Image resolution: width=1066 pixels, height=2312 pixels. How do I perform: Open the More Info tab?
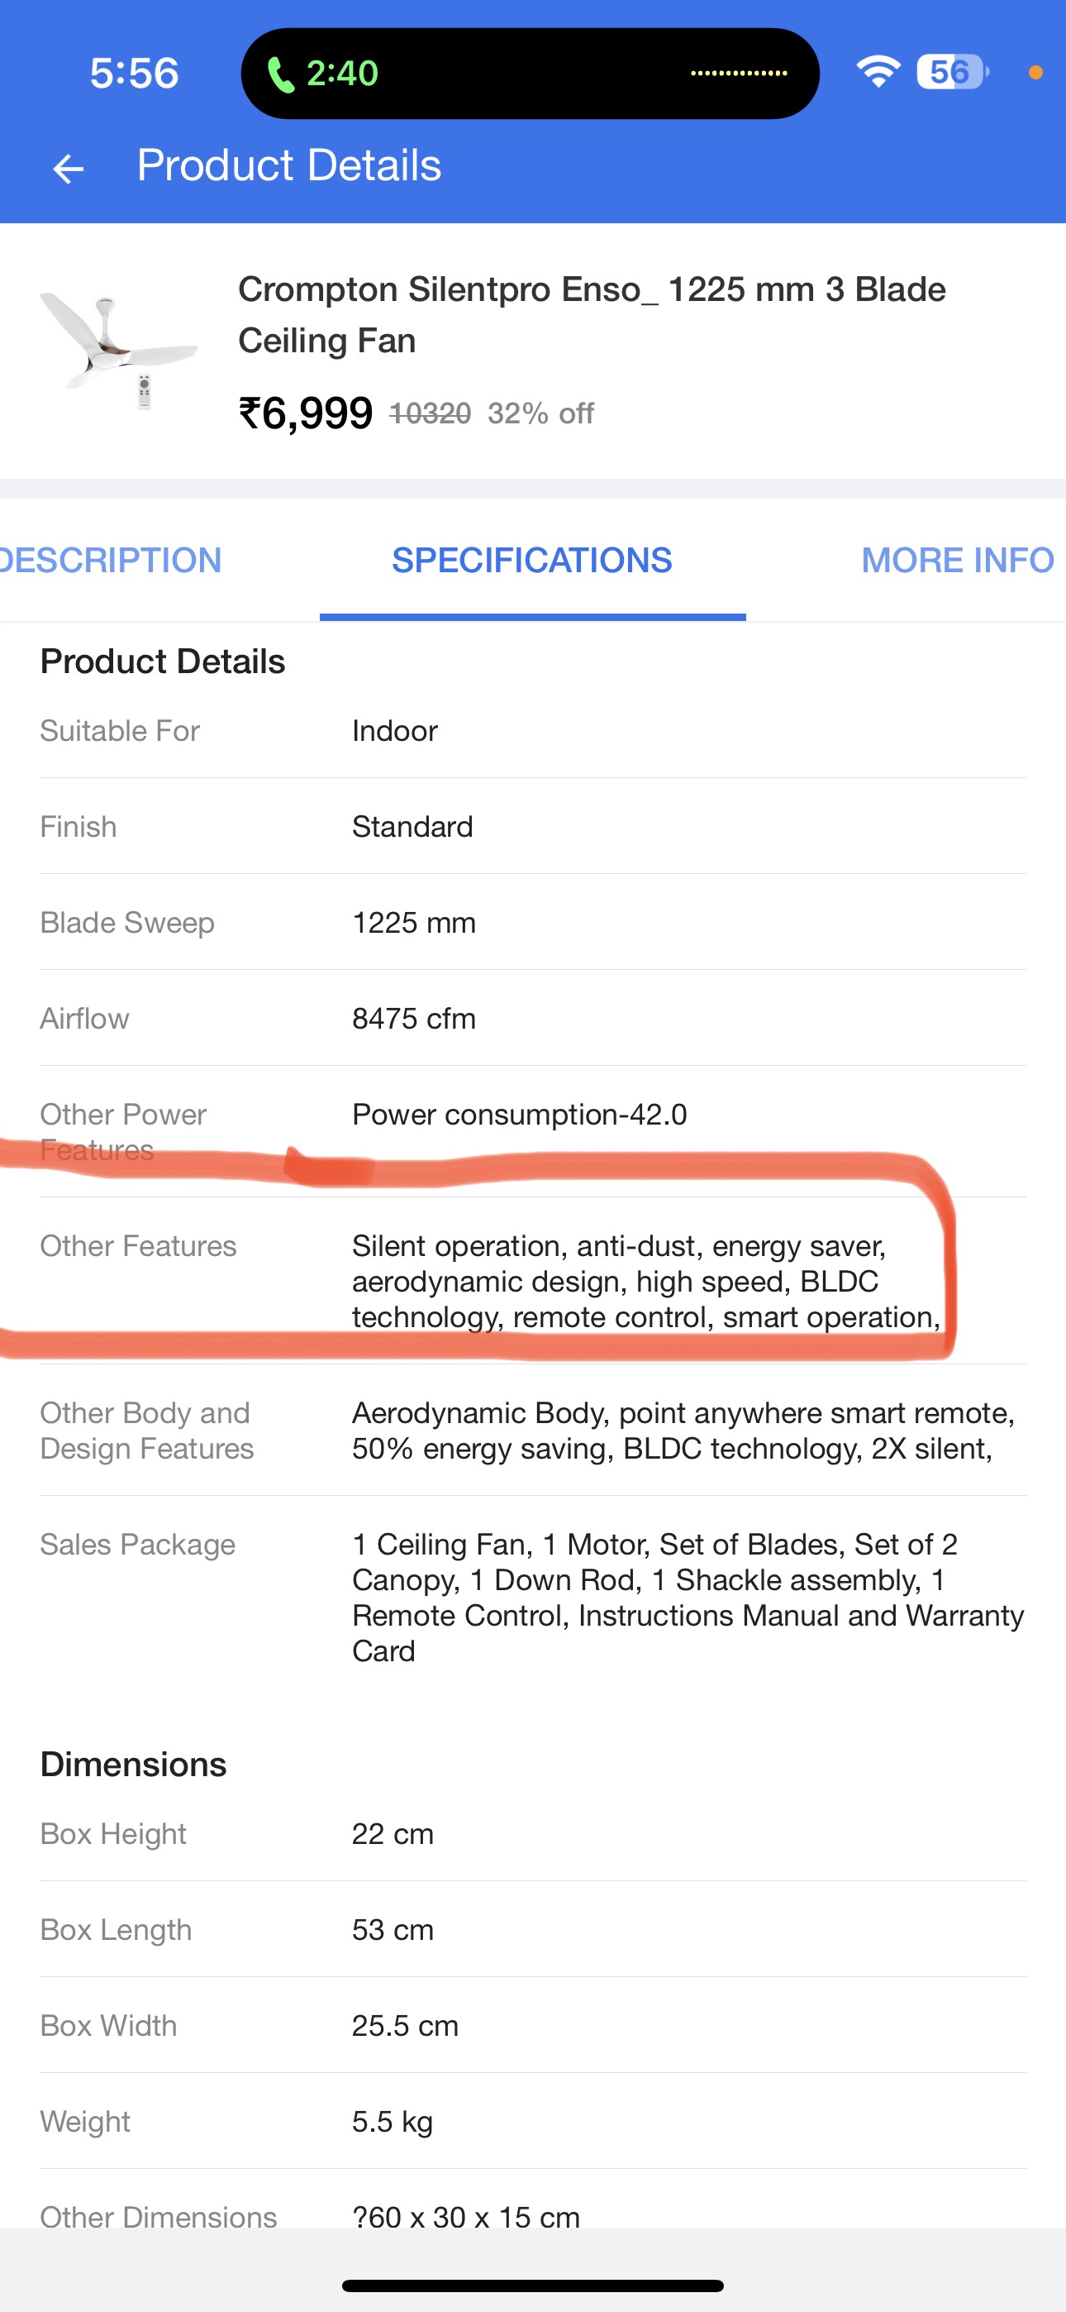click(957, 560)
